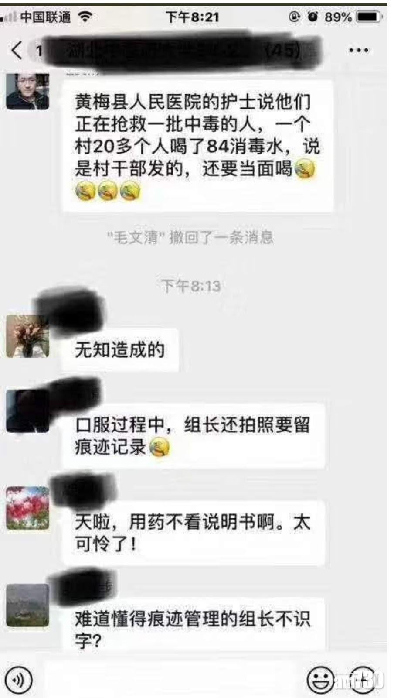Tap the blacked-out group chat title
Viewport: 394px width, 698px height.
pos(183,51)
